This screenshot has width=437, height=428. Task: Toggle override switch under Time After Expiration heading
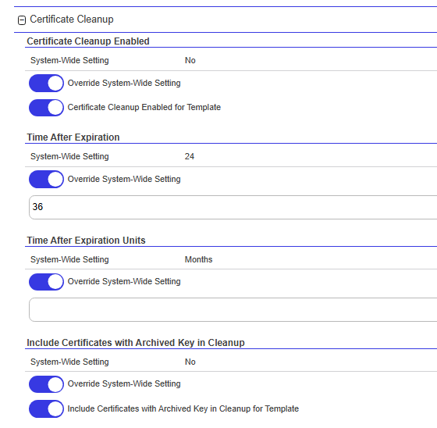(46, 179)
